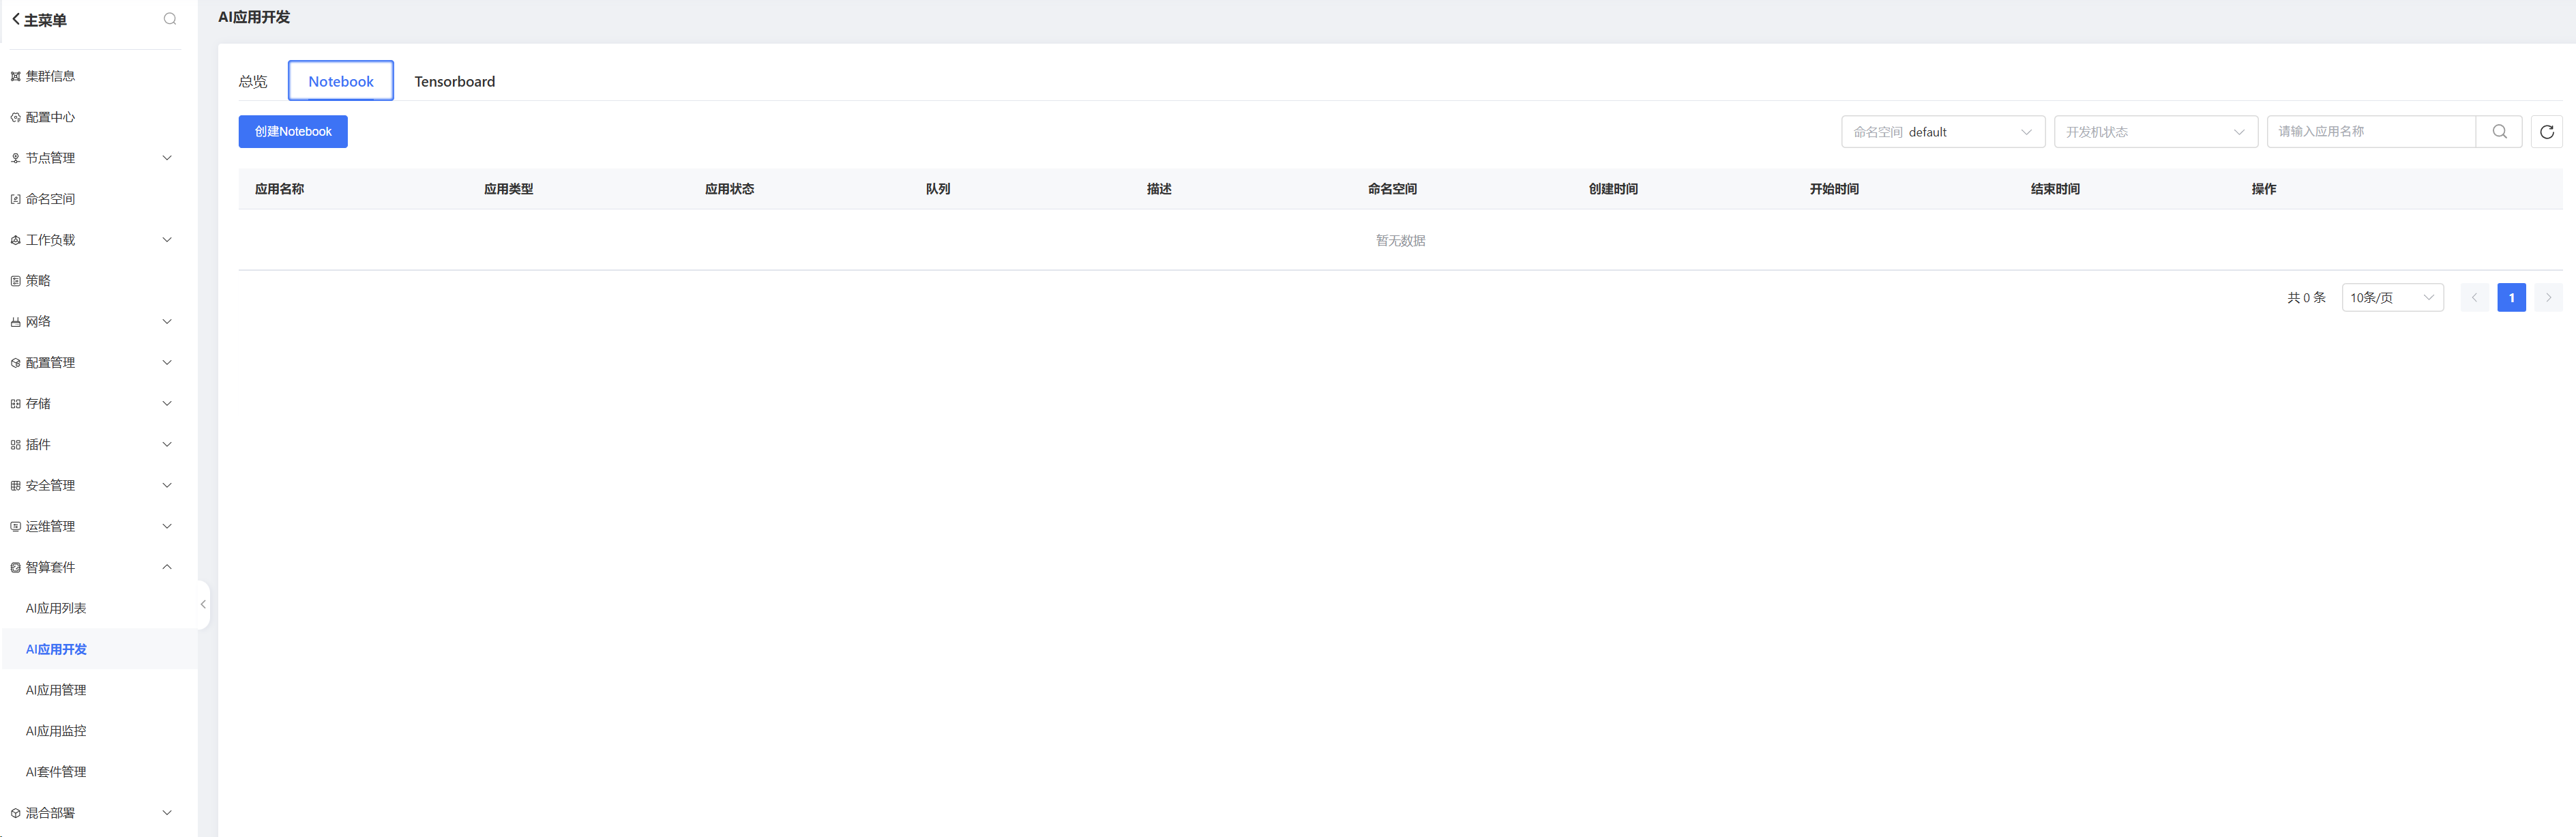This screenshot has width=2576, height=837.
Task: Switch to the Tensorboard tab
Action: tap(454, 82)
